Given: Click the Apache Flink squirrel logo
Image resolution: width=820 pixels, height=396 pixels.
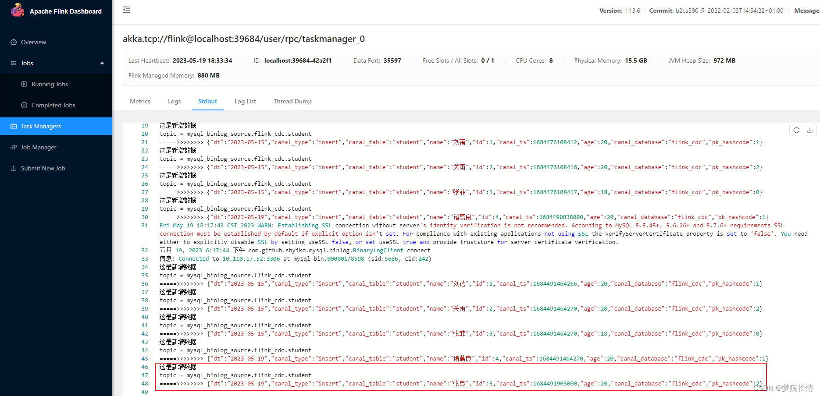Looking at the screenshot, I should click(18, 10).
